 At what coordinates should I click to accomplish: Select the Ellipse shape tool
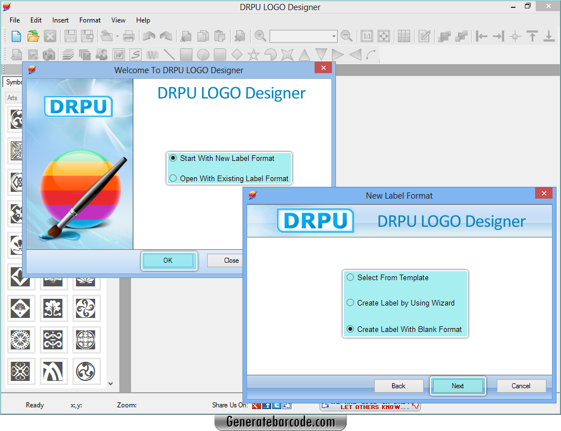[203, 55]
